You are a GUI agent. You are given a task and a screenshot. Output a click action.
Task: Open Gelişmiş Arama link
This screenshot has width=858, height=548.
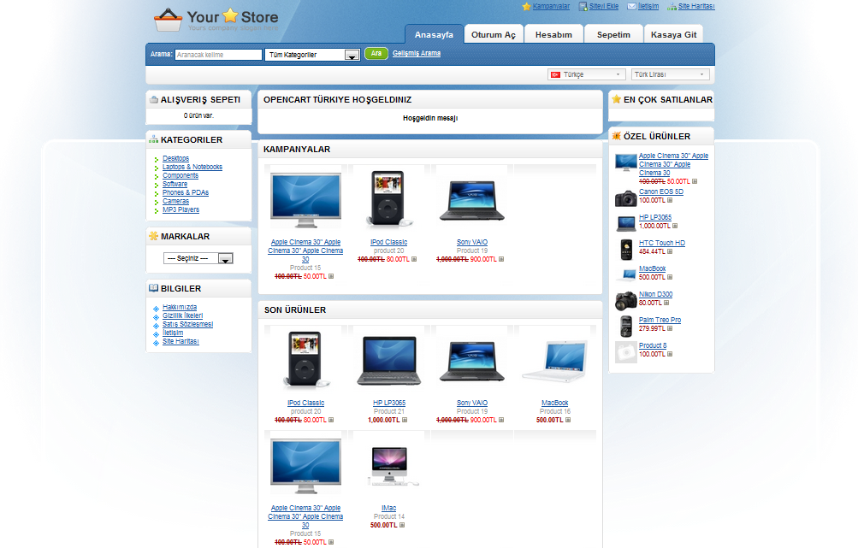pyautogui.click(x=417, y=53)
